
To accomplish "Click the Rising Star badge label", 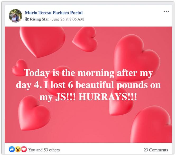I will (x=39, y=19).
